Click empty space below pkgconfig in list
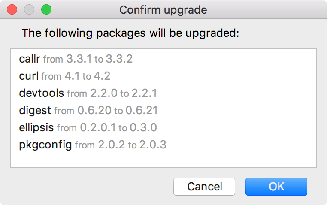The image size is (327, 205). point(163,160)
